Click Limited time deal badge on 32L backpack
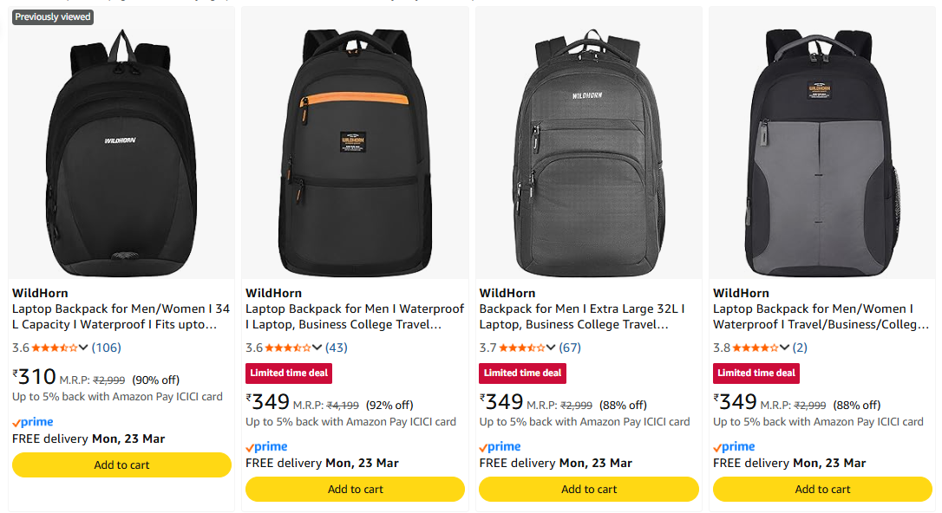This screenshot has width=942, height=513. [523, 373]
